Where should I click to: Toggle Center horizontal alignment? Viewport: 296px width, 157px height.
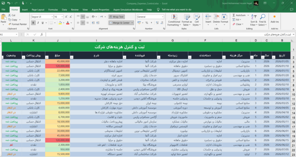pos(83,23)
